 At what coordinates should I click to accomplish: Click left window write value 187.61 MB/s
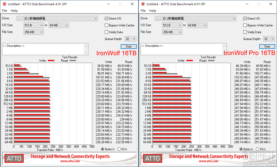click(104, 77)
